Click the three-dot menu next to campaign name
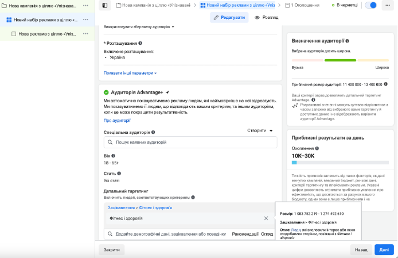Viewport: 398px width, 258px height. click(85, 5)
